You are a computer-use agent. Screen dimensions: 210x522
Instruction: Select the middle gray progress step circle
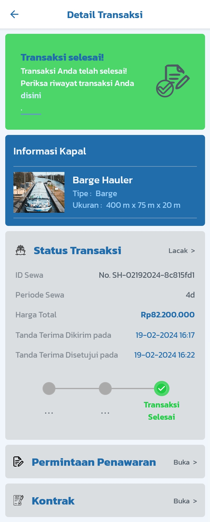tap(105, 389)
